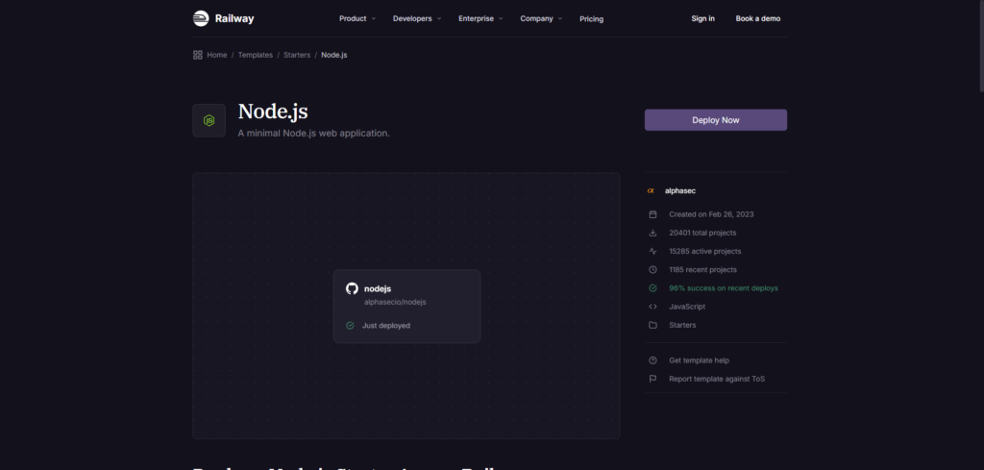Click the 96% success on recent deploys text

(x=724, y=288)
